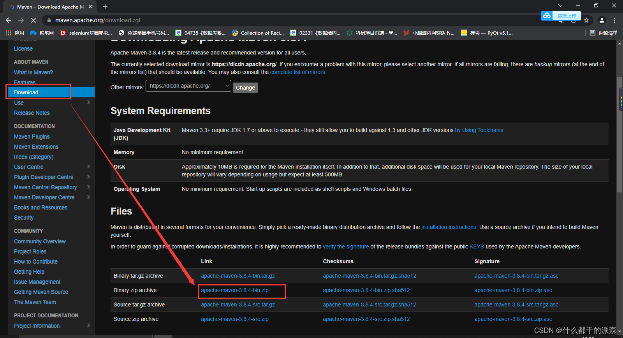
Task: Open Project Roles link
Action: click(x=30, y=252)
